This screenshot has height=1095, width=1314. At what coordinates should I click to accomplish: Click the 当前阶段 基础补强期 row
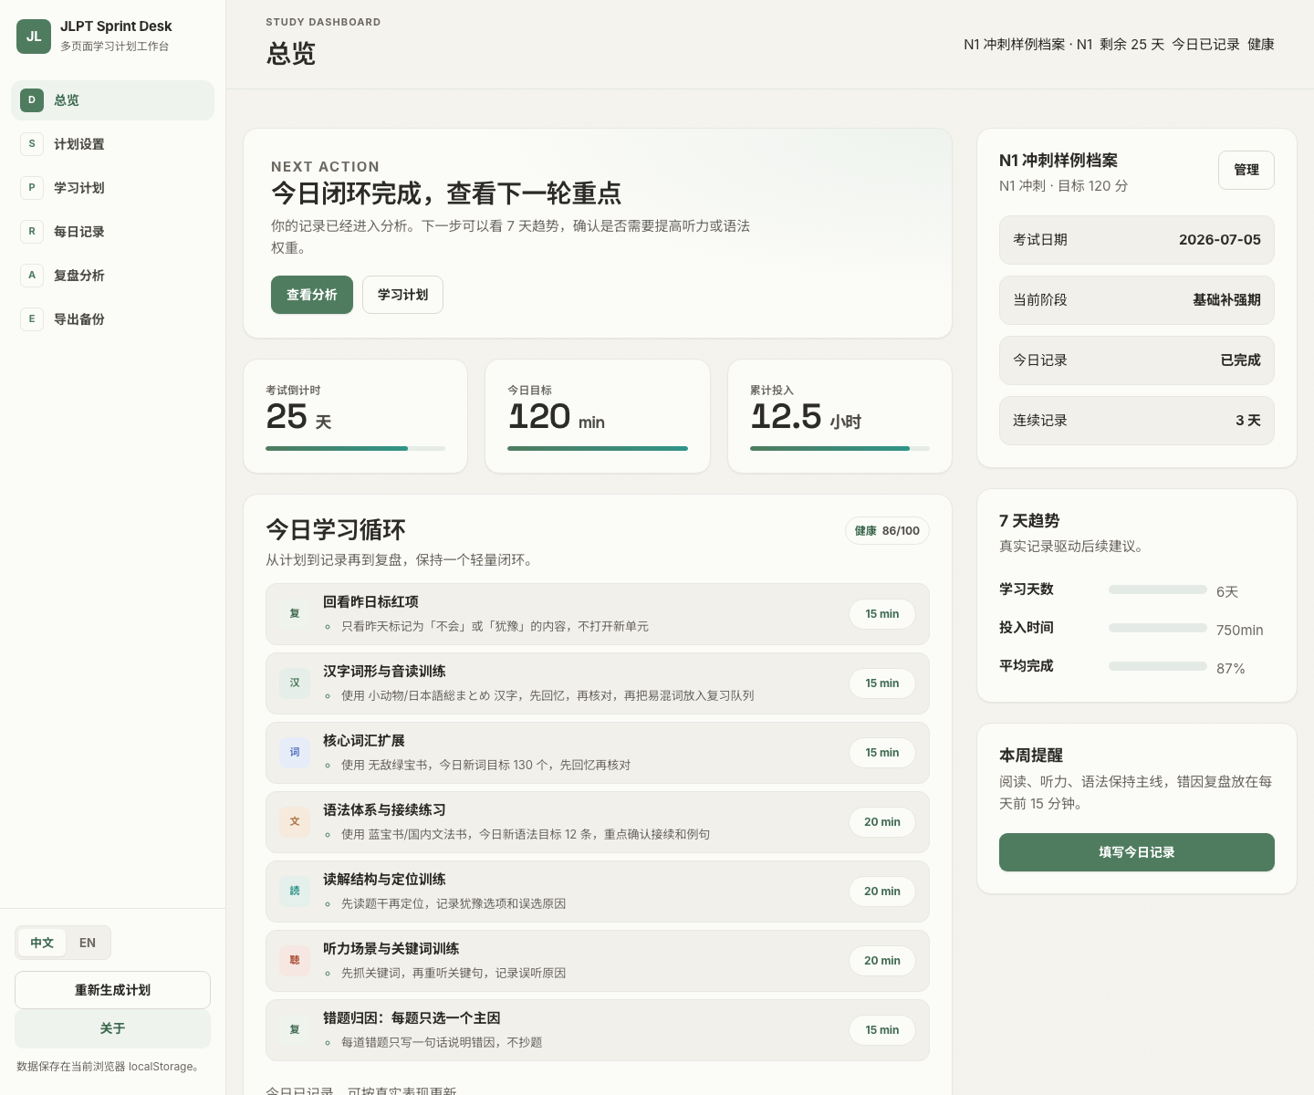tap(1137, 300)
